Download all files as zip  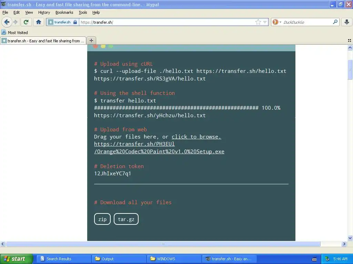click(x=102, y=219)
